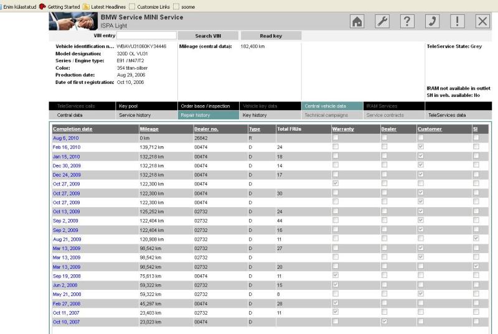Click the exclamation mark alert icon
The image size is (498, 334).
(458, 21)
